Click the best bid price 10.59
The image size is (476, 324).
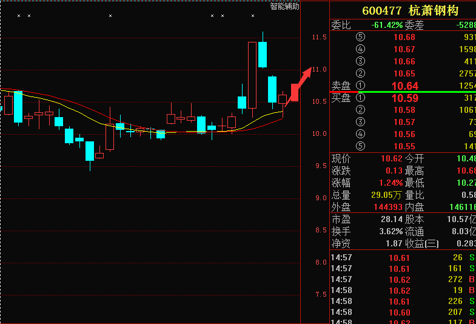point(405,98)
